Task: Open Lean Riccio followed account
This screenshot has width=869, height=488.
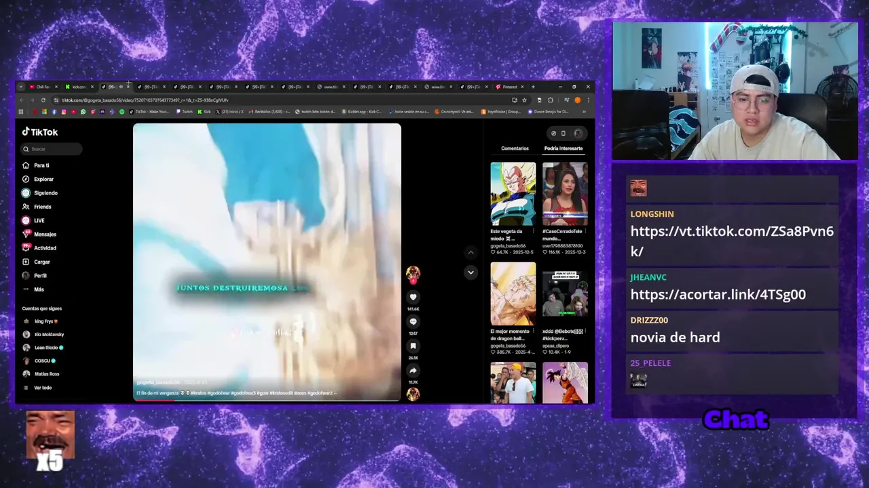Action: point(43,348)
